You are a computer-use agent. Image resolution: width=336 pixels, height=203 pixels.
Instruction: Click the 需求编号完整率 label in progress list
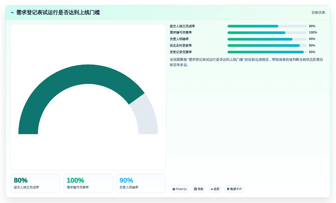tap(181, 32)
